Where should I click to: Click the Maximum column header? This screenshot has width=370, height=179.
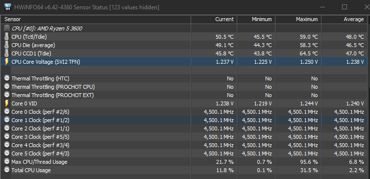click(298, 19)
